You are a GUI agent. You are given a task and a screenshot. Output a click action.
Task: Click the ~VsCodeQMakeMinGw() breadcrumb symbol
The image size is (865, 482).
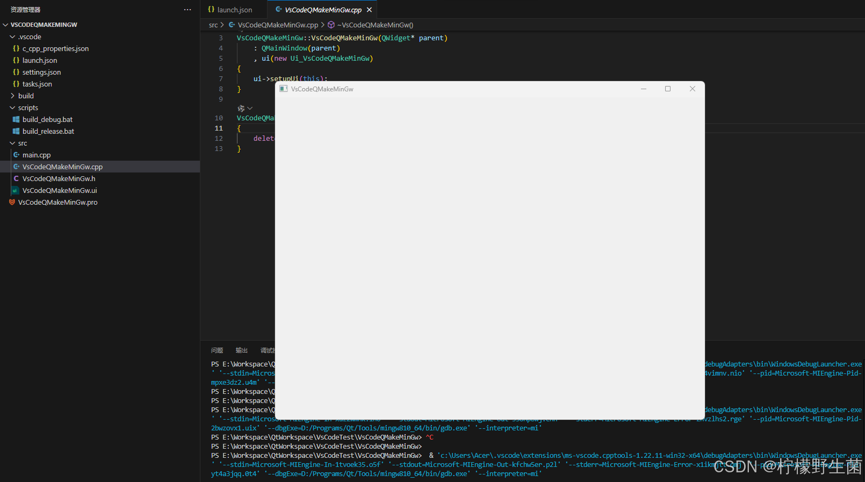pos(374,25)
